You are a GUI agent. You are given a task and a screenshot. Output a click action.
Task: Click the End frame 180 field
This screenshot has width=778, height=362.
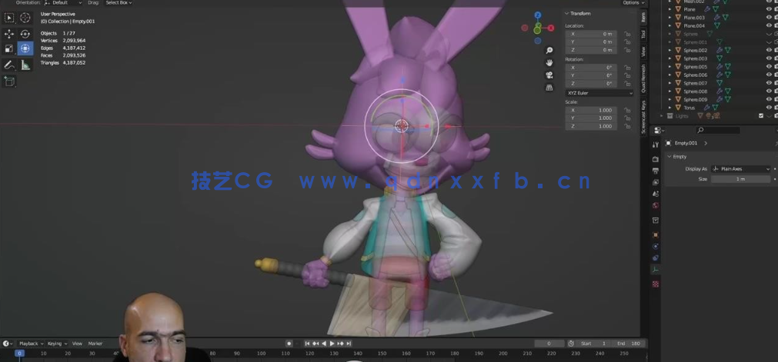[x=628, y=343]
